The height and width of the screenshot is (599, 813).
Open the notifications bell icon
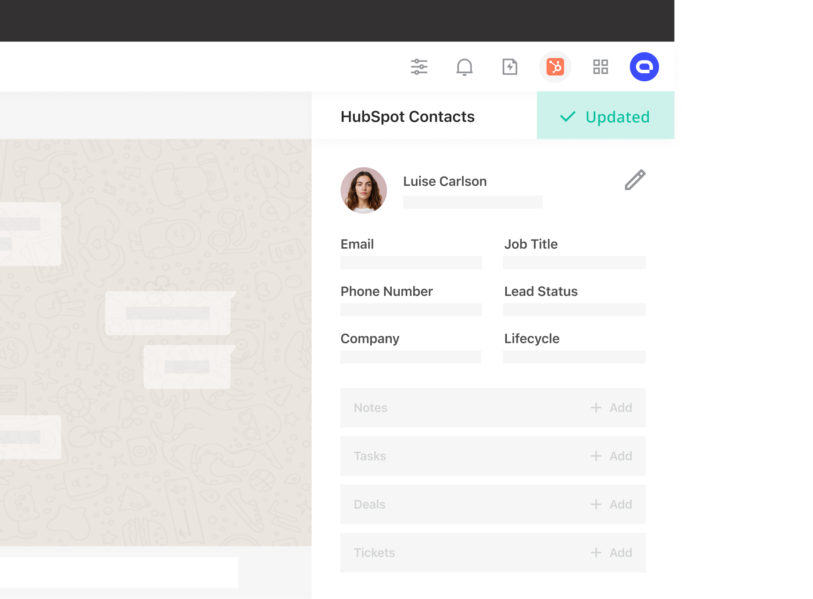tap(465, 66)
